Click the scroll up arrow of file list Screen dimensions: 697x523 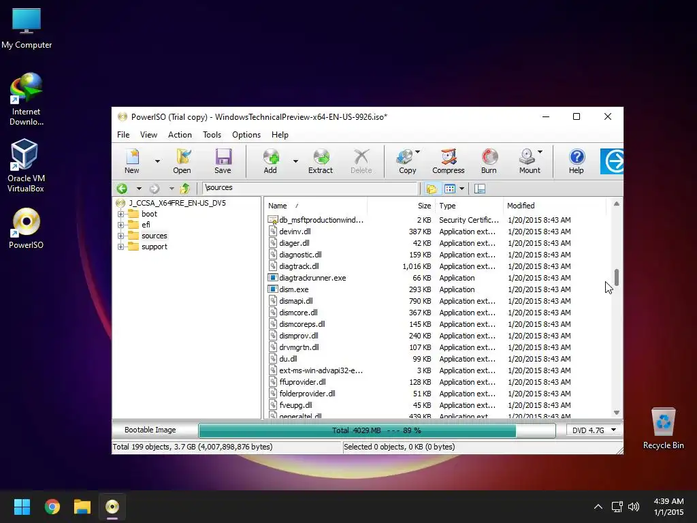pyautogui.click(x=617, y=204)
